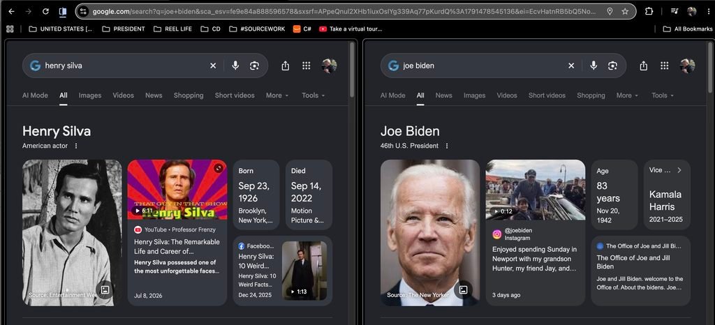Screen dimensions: 715x325
Task: Open the browser extensions puzzle icon
Action: pyautogui.click(x=649, y=11)
